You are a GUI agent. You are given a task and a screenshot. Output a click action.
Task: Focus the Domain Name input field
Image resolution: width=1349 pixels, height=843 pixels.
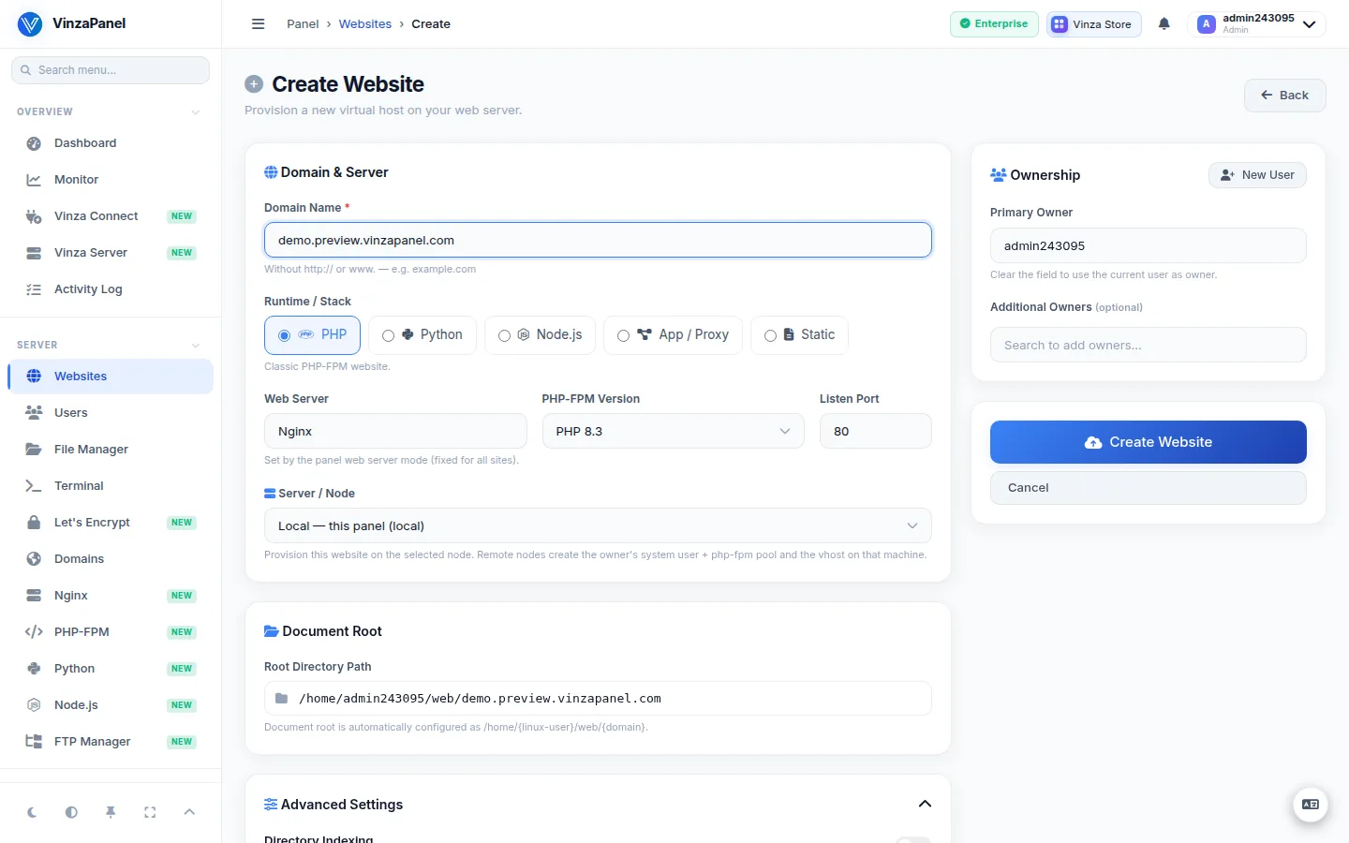[x=598, y=240]
